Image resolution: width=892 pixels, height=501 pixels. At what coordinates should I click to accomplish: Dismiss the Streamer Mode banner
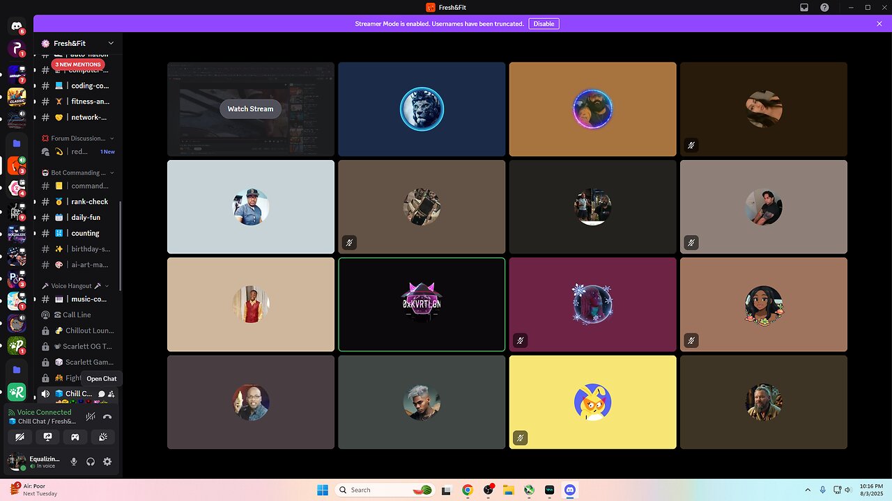coord(879,24)
